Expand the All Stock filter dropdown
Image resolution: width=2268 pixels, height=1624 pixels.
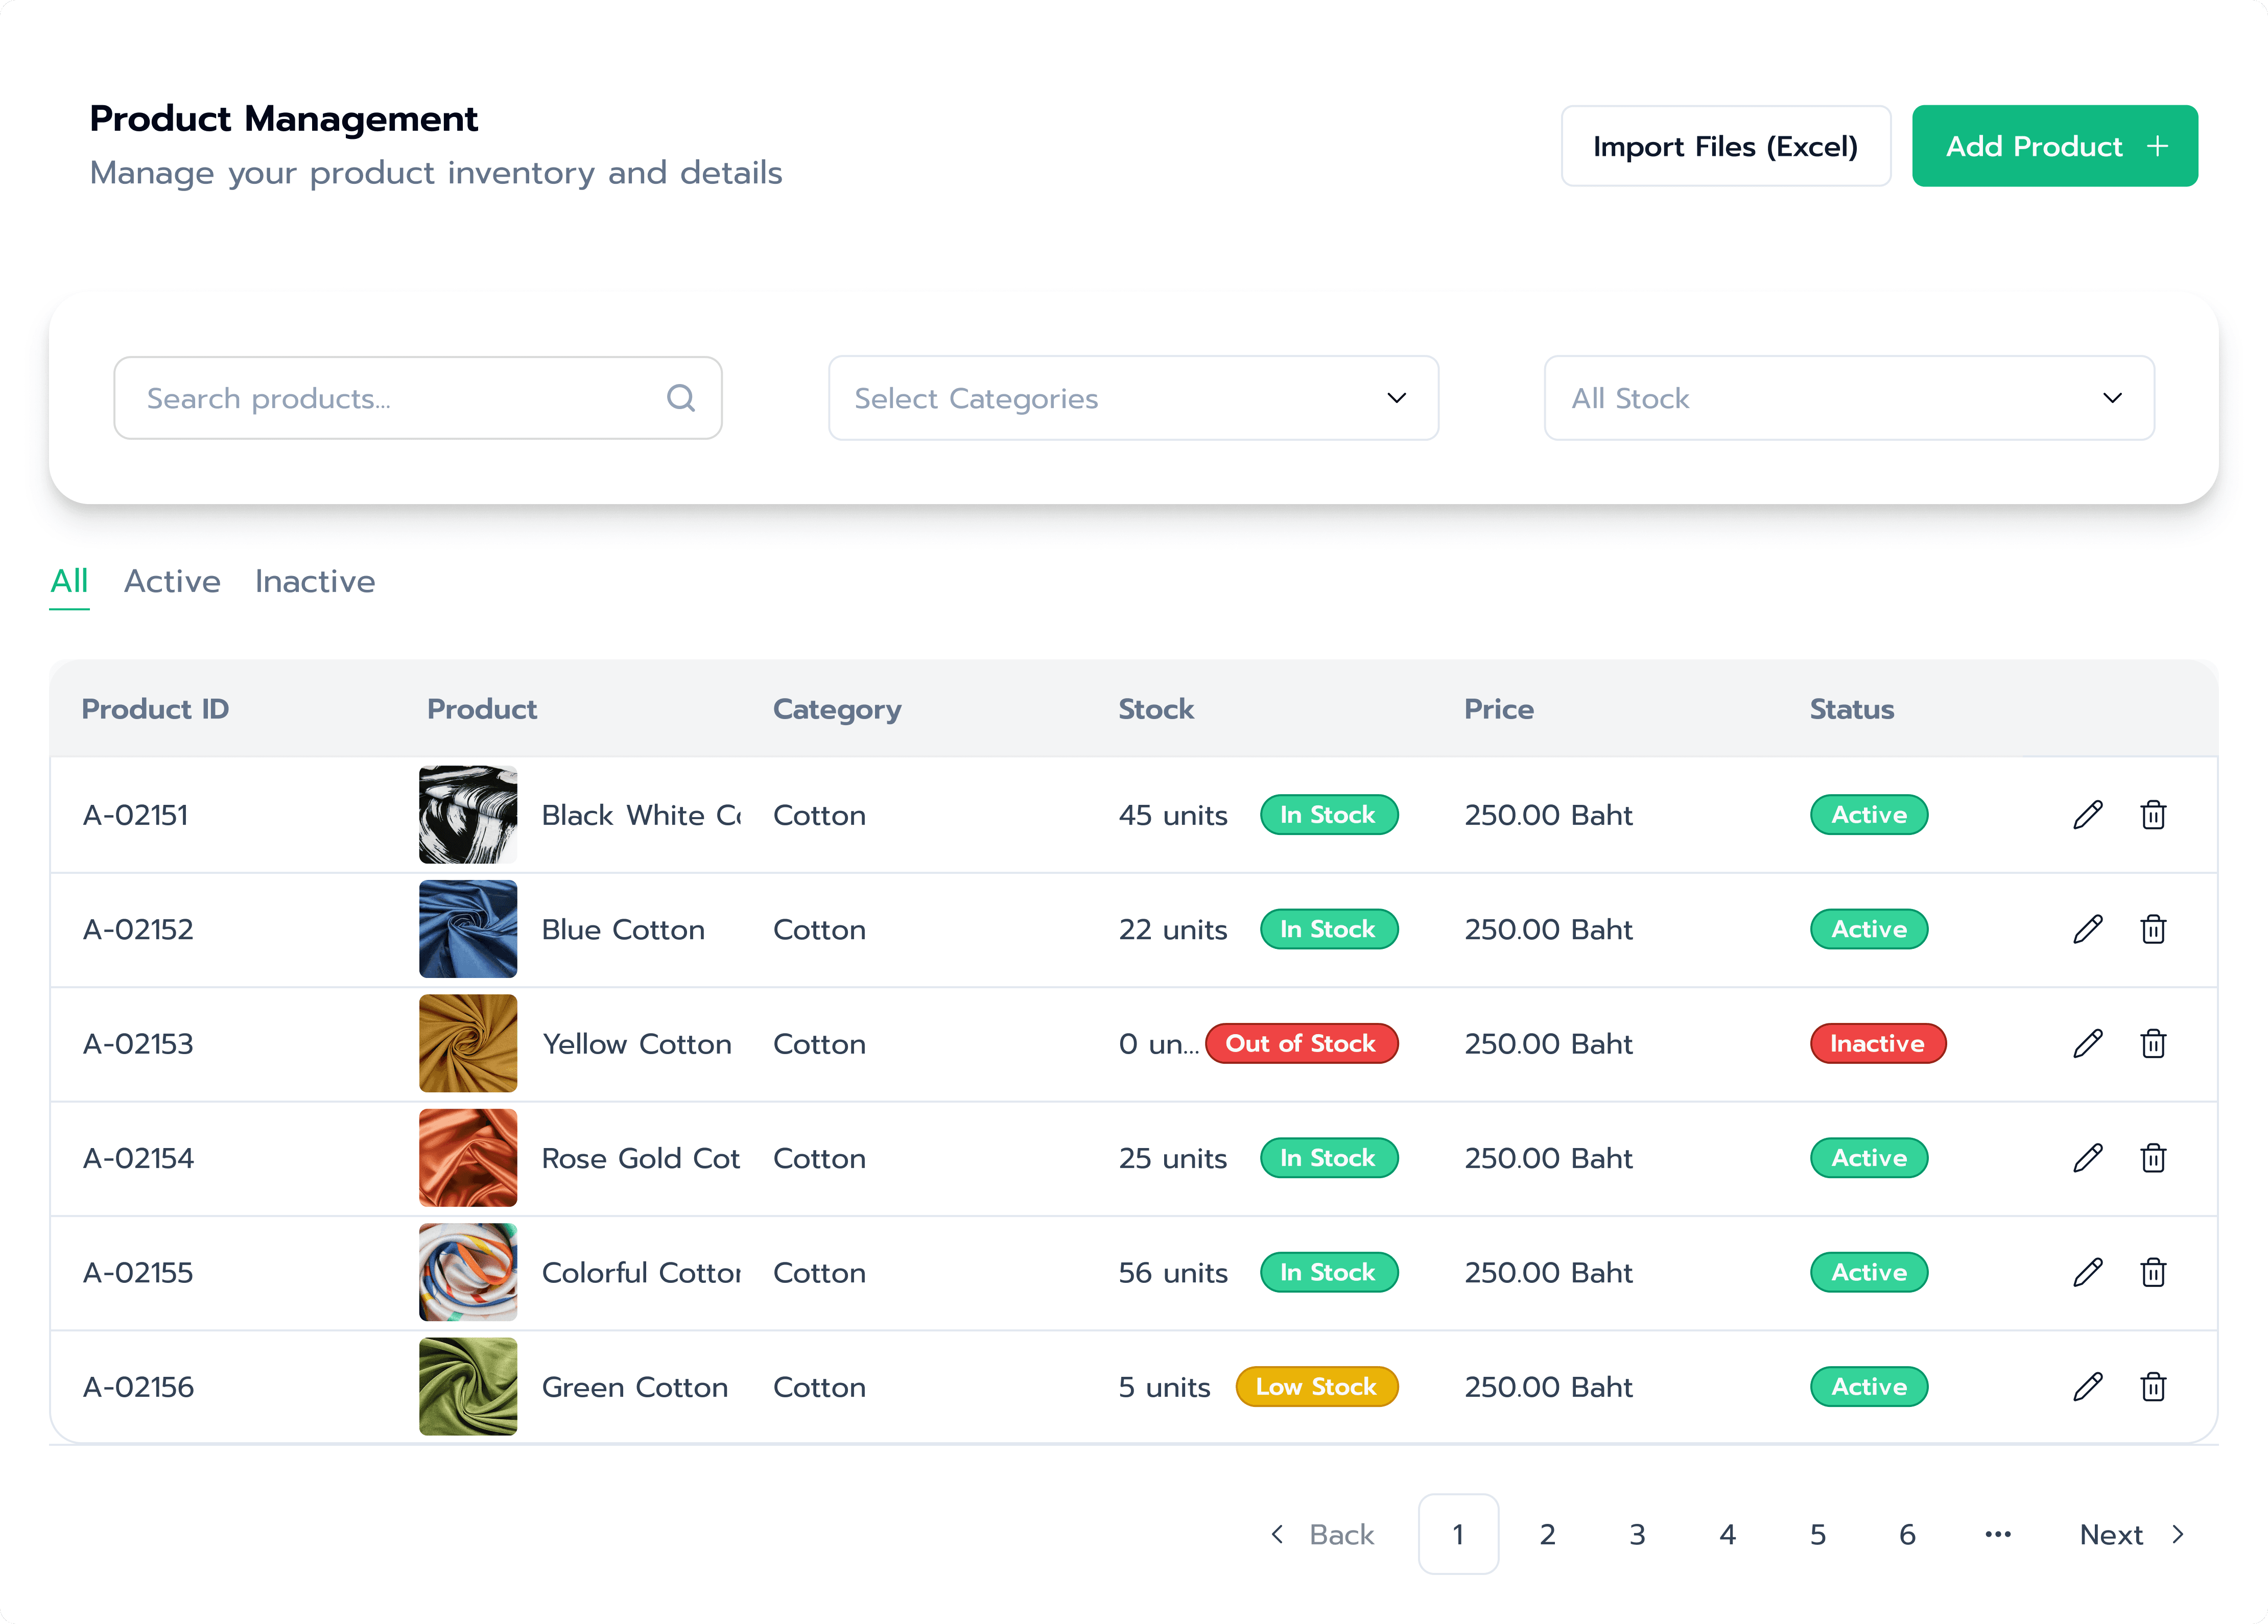[1848, 398]
